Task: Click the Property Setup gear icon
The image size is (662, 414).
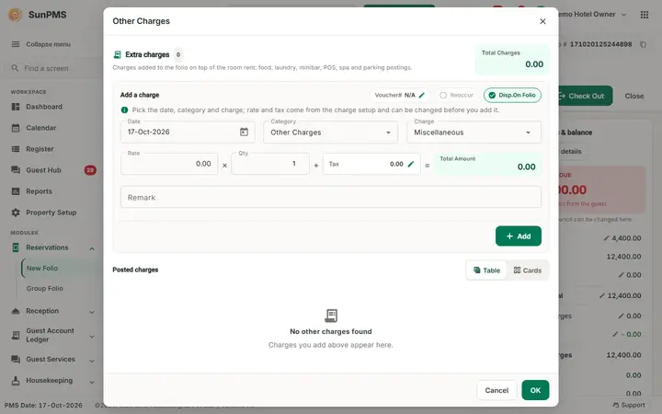Action: (16, 213)
